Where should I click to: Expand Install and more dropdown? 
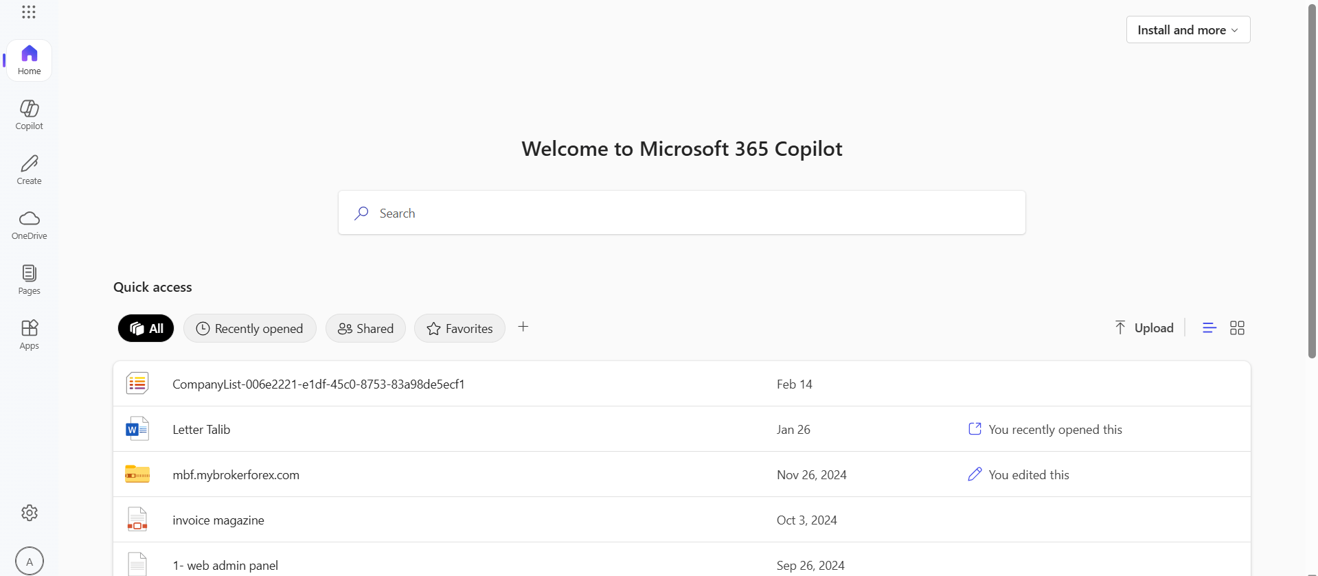click(1188, 30)
